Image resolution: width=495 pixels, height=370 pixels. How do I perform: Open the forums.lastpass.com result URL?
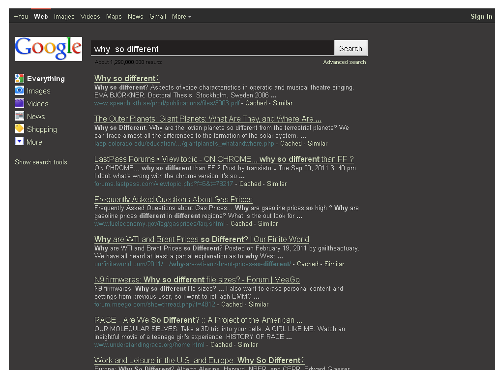pos(164,184)
